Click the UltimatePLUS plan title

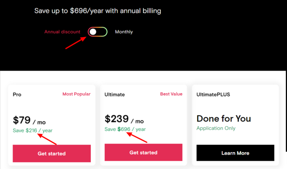pos(212,95)
